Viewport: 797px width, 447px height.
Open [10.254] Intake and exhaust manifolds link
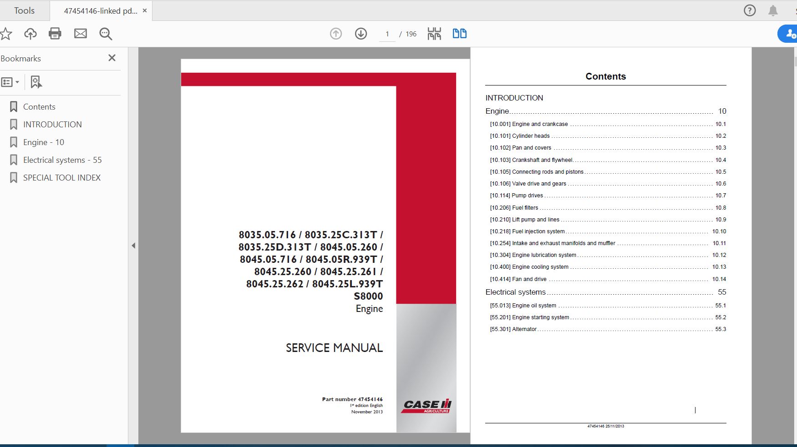point(608,243)
